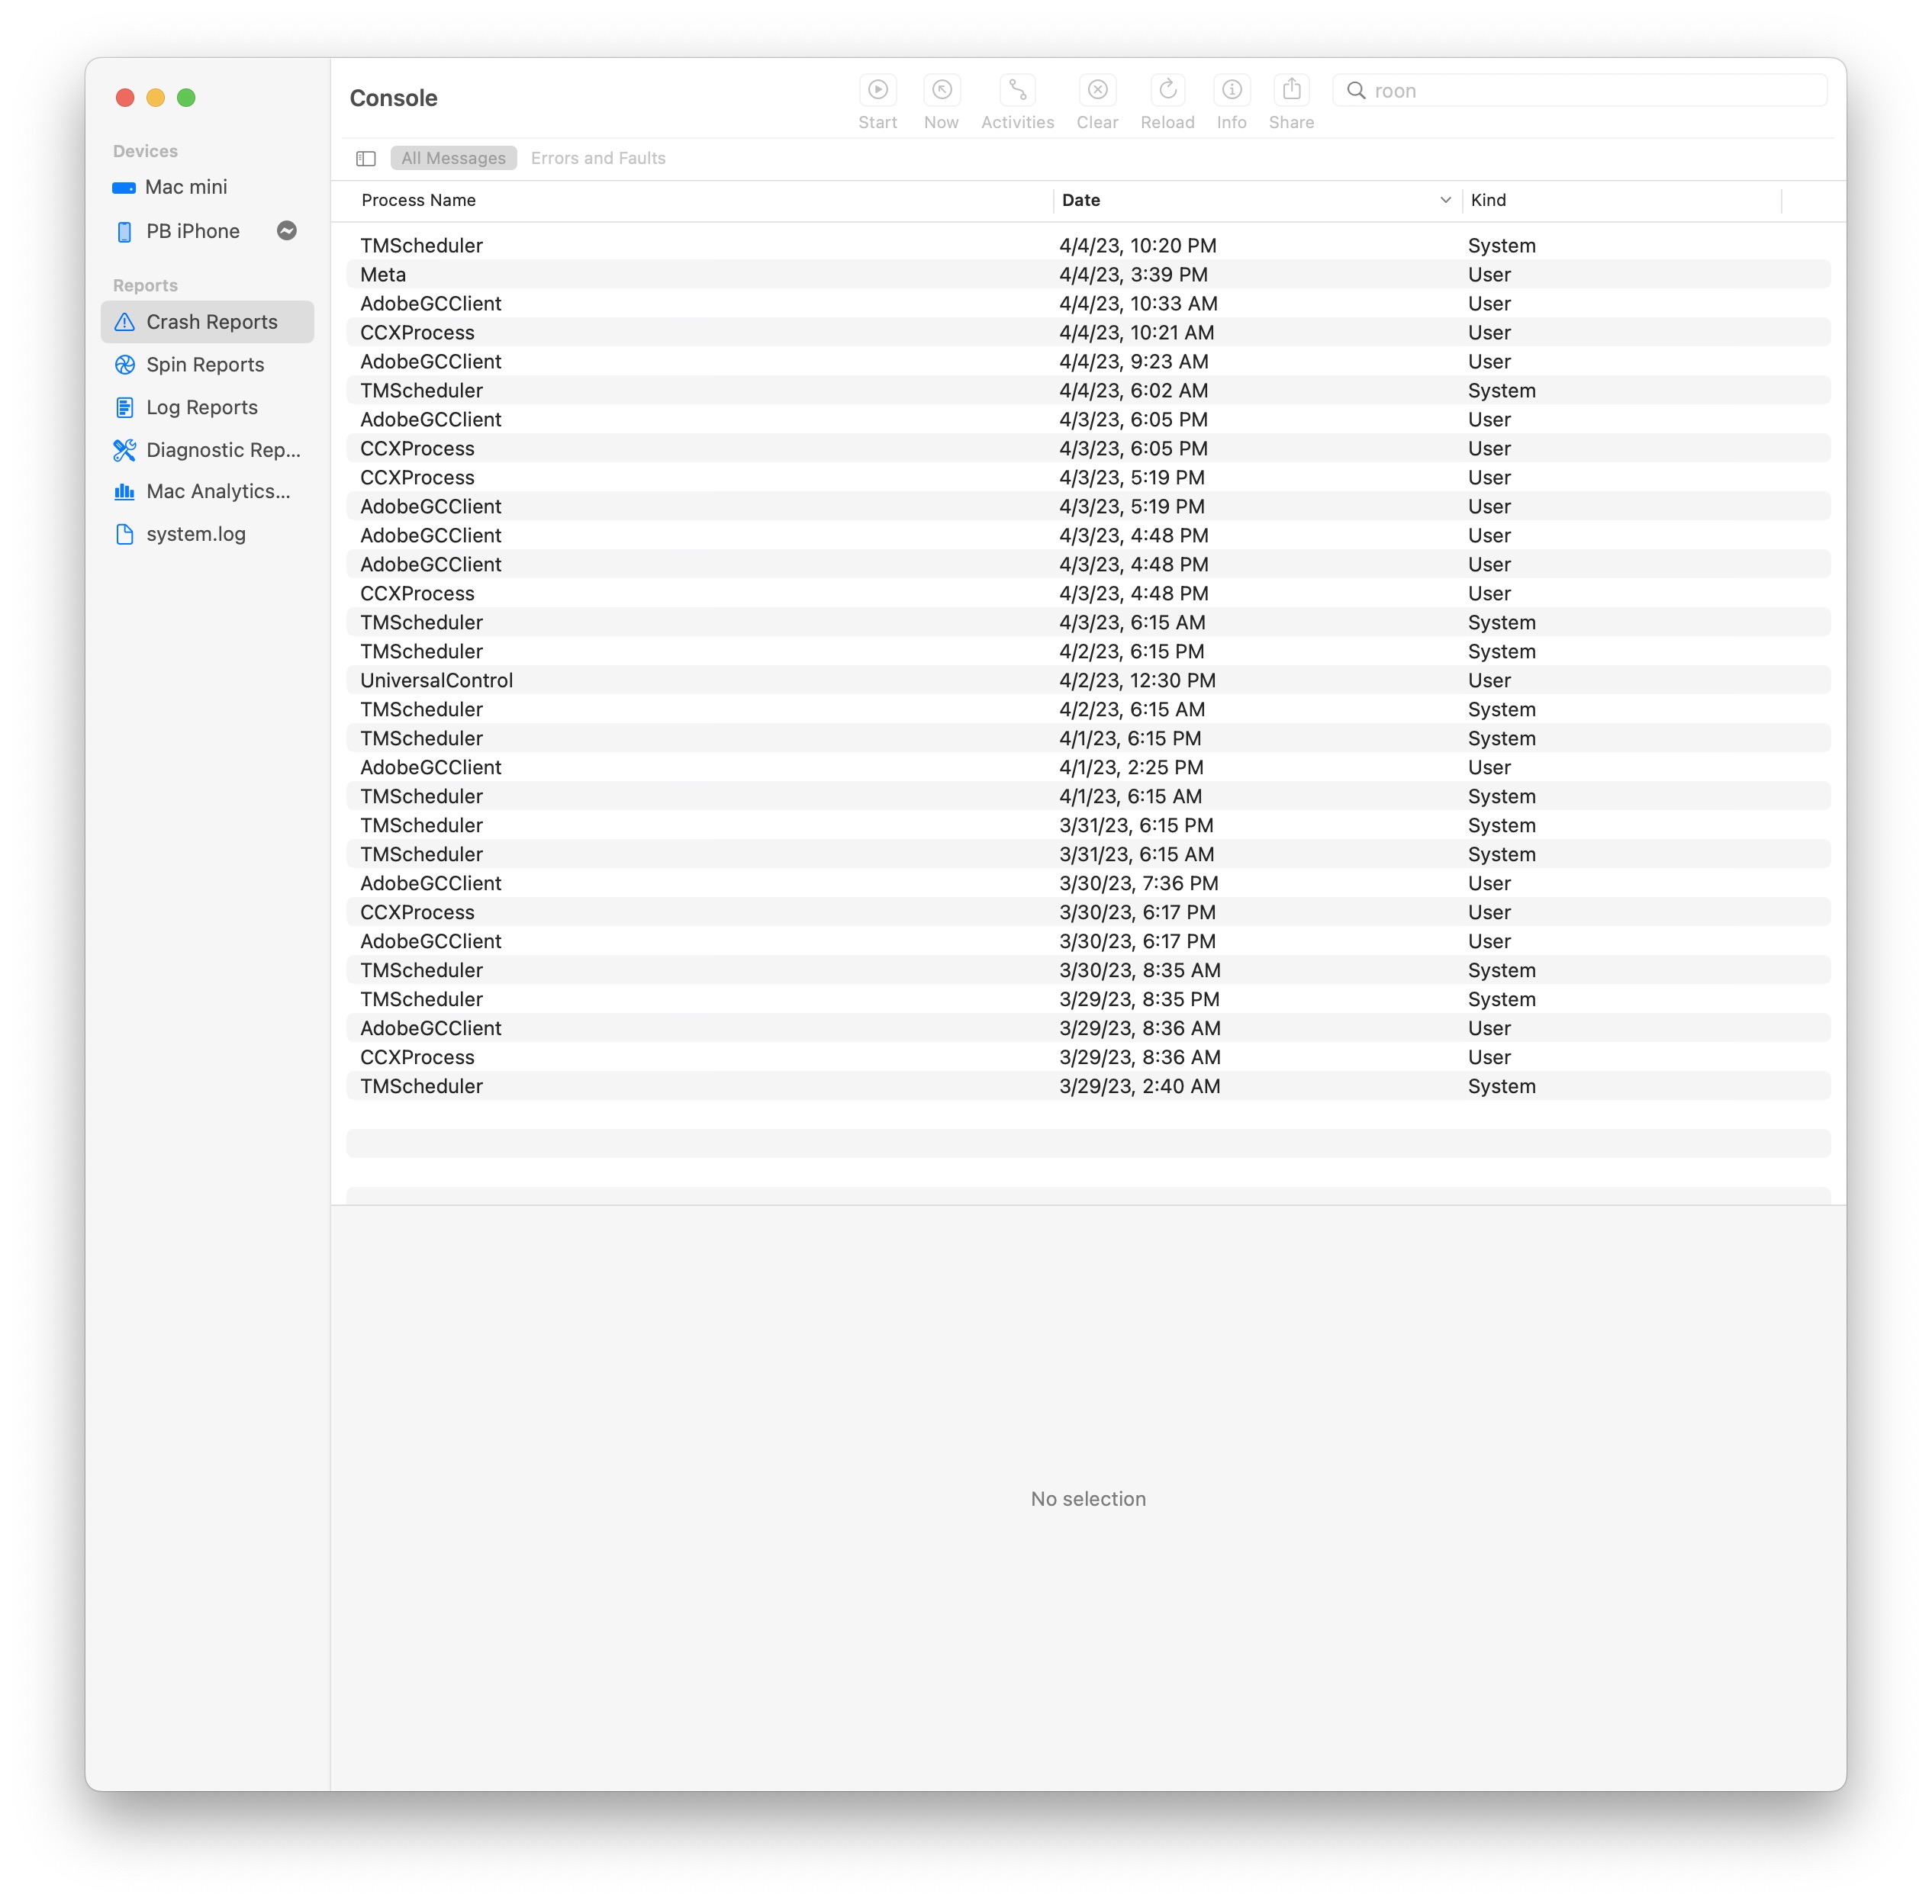The image size is (1932, 1904).
Task: Toggle the sidebar pane icon in filter bar
Action: (366, 159)
